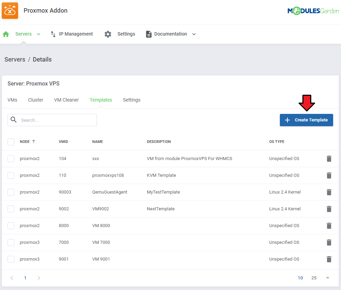Click the 'Server: Proxmox VPS' heading

tap(33, 83)
